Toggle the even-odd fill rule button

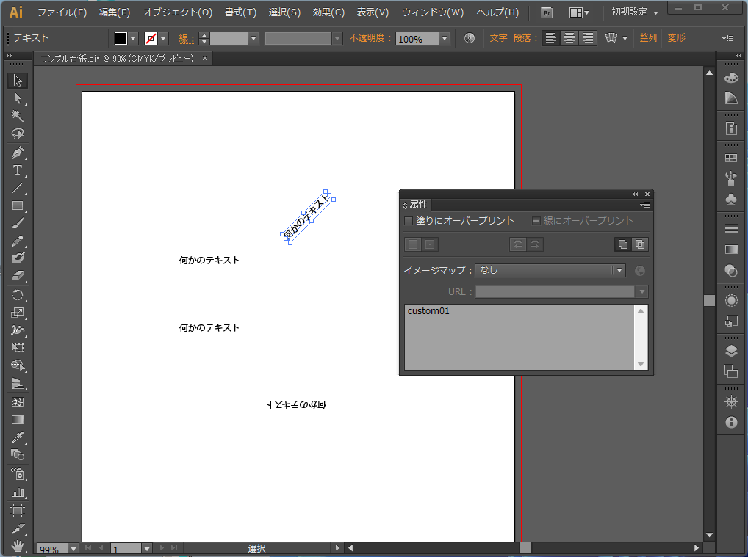coord(639,244)
